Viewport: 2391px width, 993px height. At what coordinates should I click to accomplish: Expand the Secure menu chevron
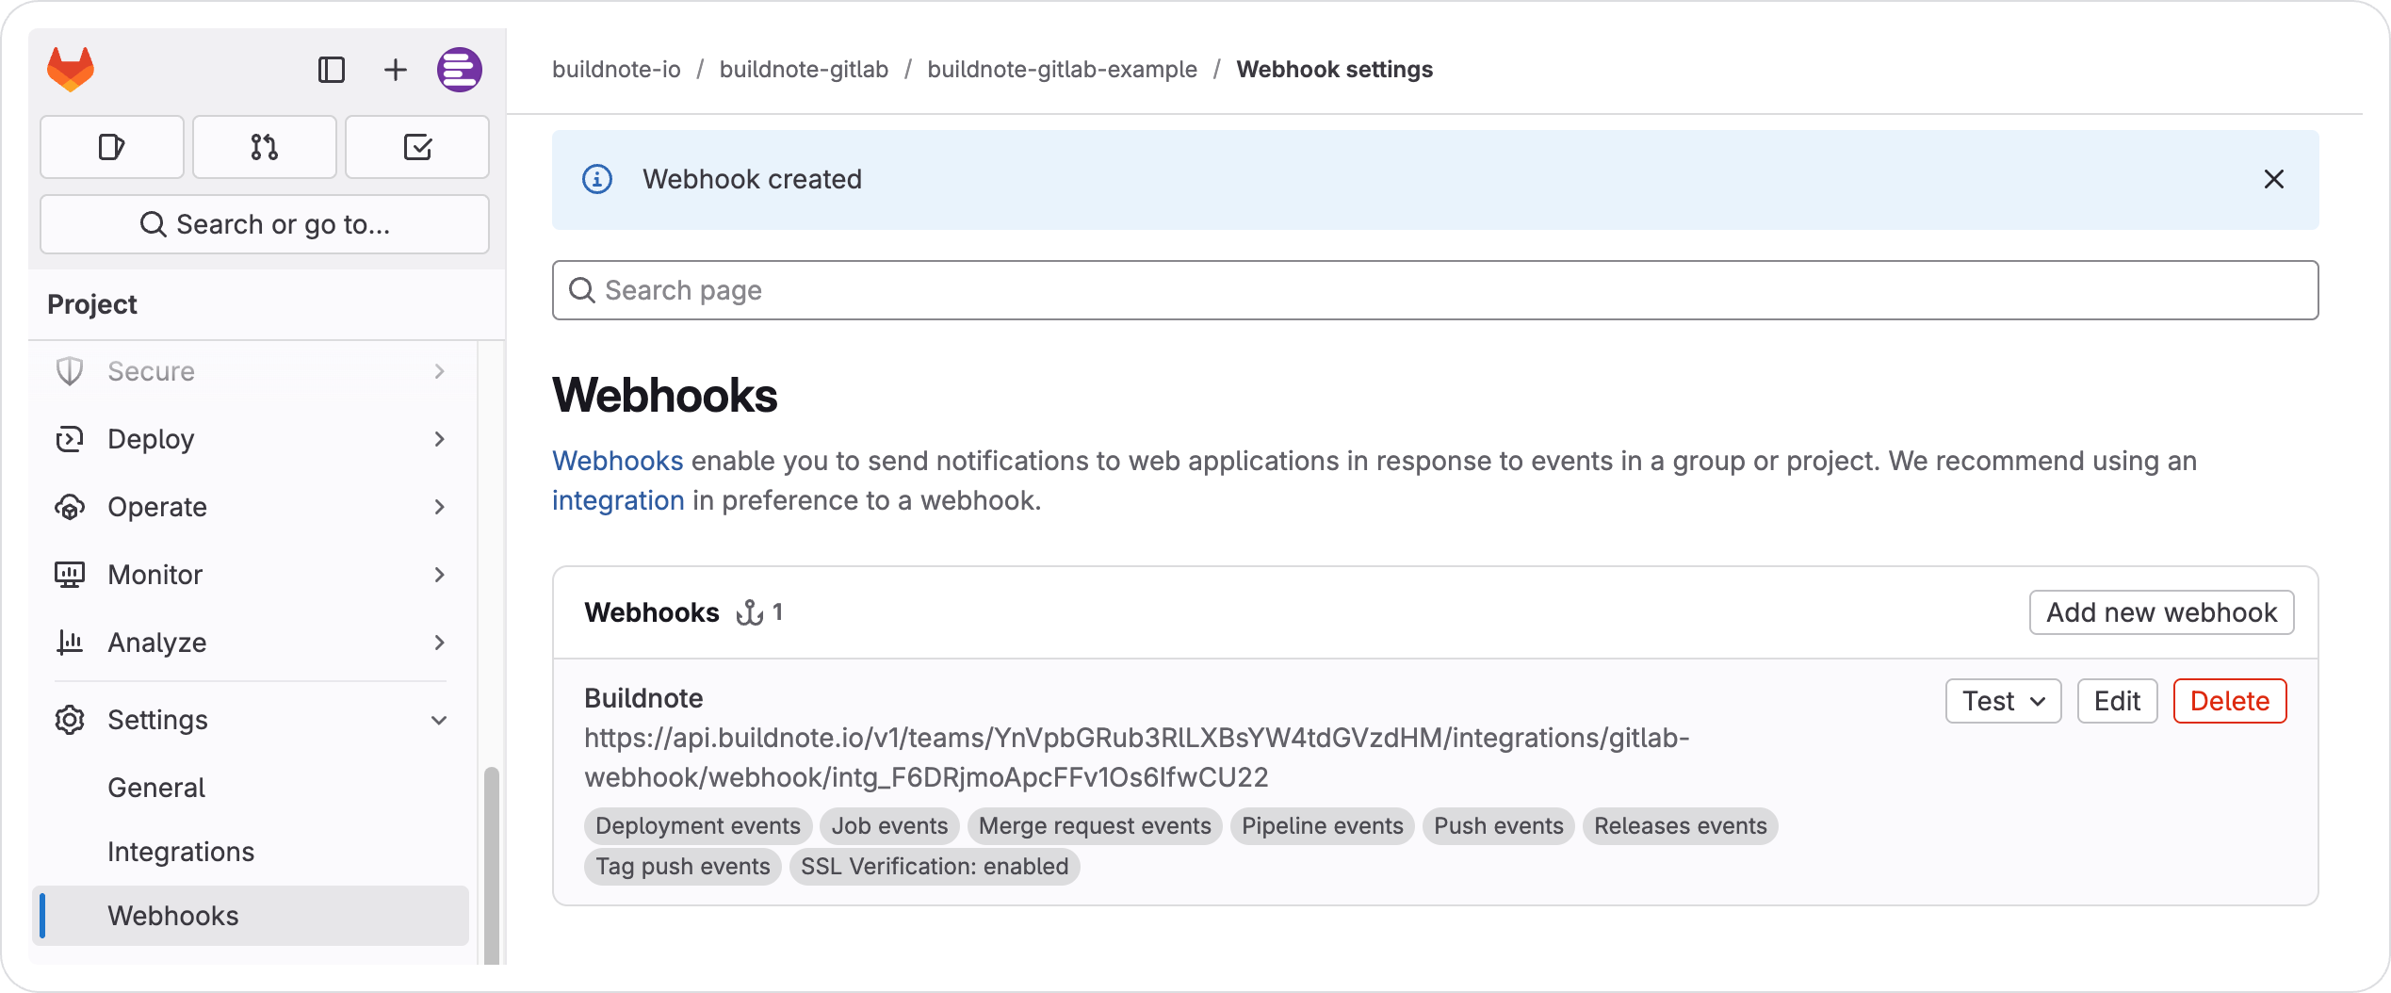[439, 371]
